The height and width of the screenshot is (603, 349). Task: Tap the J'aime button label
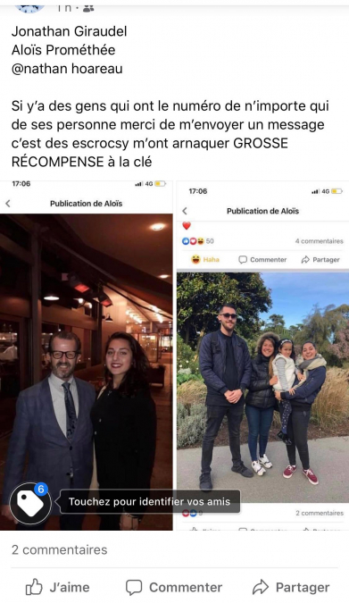(70, 587)
